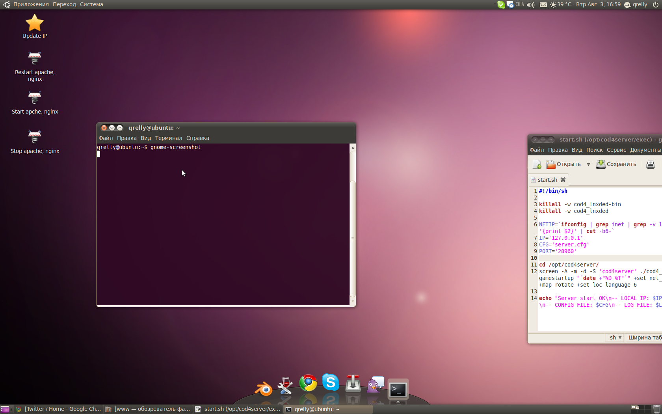Click the Wine configuration dock icon
The image size is (662, 414).
coord(285,386)
